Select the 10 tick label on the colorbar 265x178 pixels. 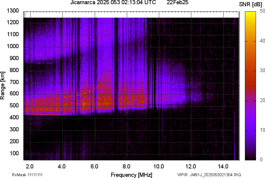[x=262, y=130]
